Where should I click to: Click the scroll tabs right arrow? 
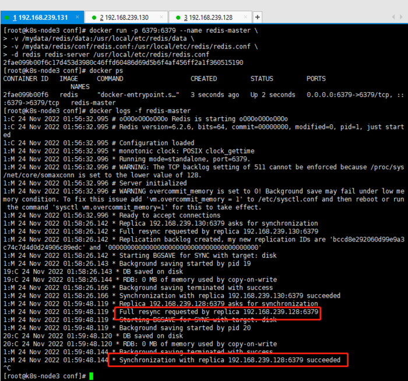(401, 17)
